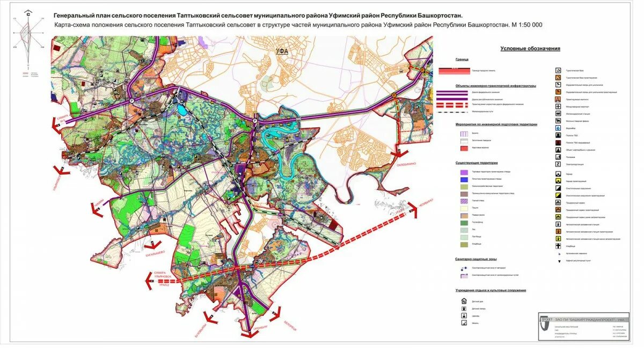644x348 pixels.
Task: Click the children's home icon in legend
Action: [464, 301]
